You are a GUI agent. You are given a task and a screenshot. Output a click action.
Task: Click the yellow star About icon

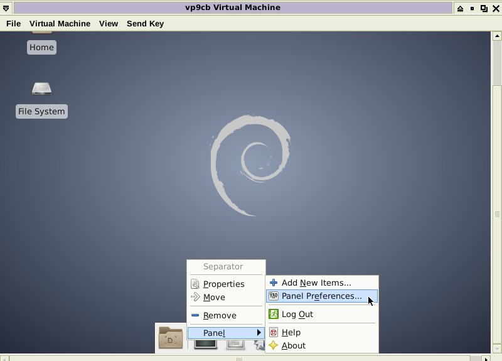[x=274, y=346]
